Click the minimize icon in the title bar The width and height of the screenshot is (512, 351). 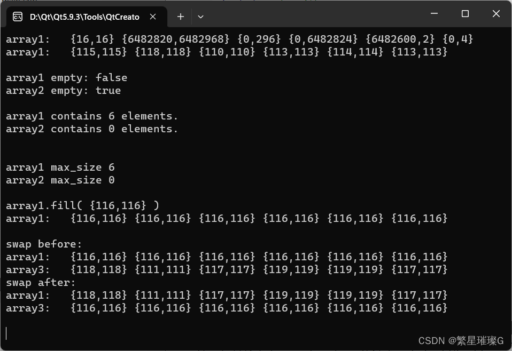[435, 13]
